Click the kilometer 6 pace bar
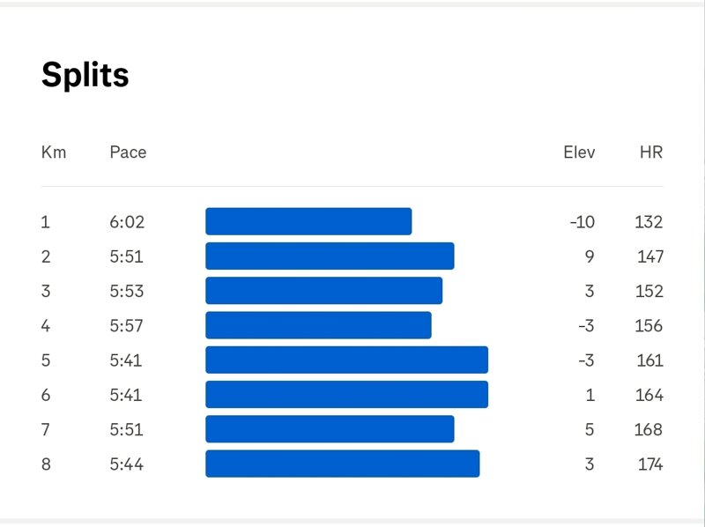The image size is (705, 527). pyautogui.click(x=346, y=394)
